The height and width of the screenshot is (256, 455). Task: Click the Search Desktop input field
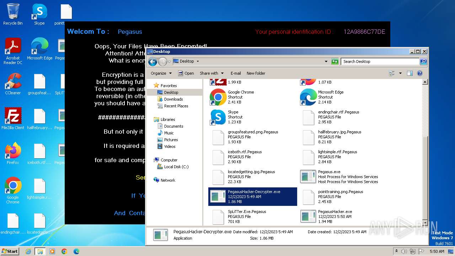[380, 62]
